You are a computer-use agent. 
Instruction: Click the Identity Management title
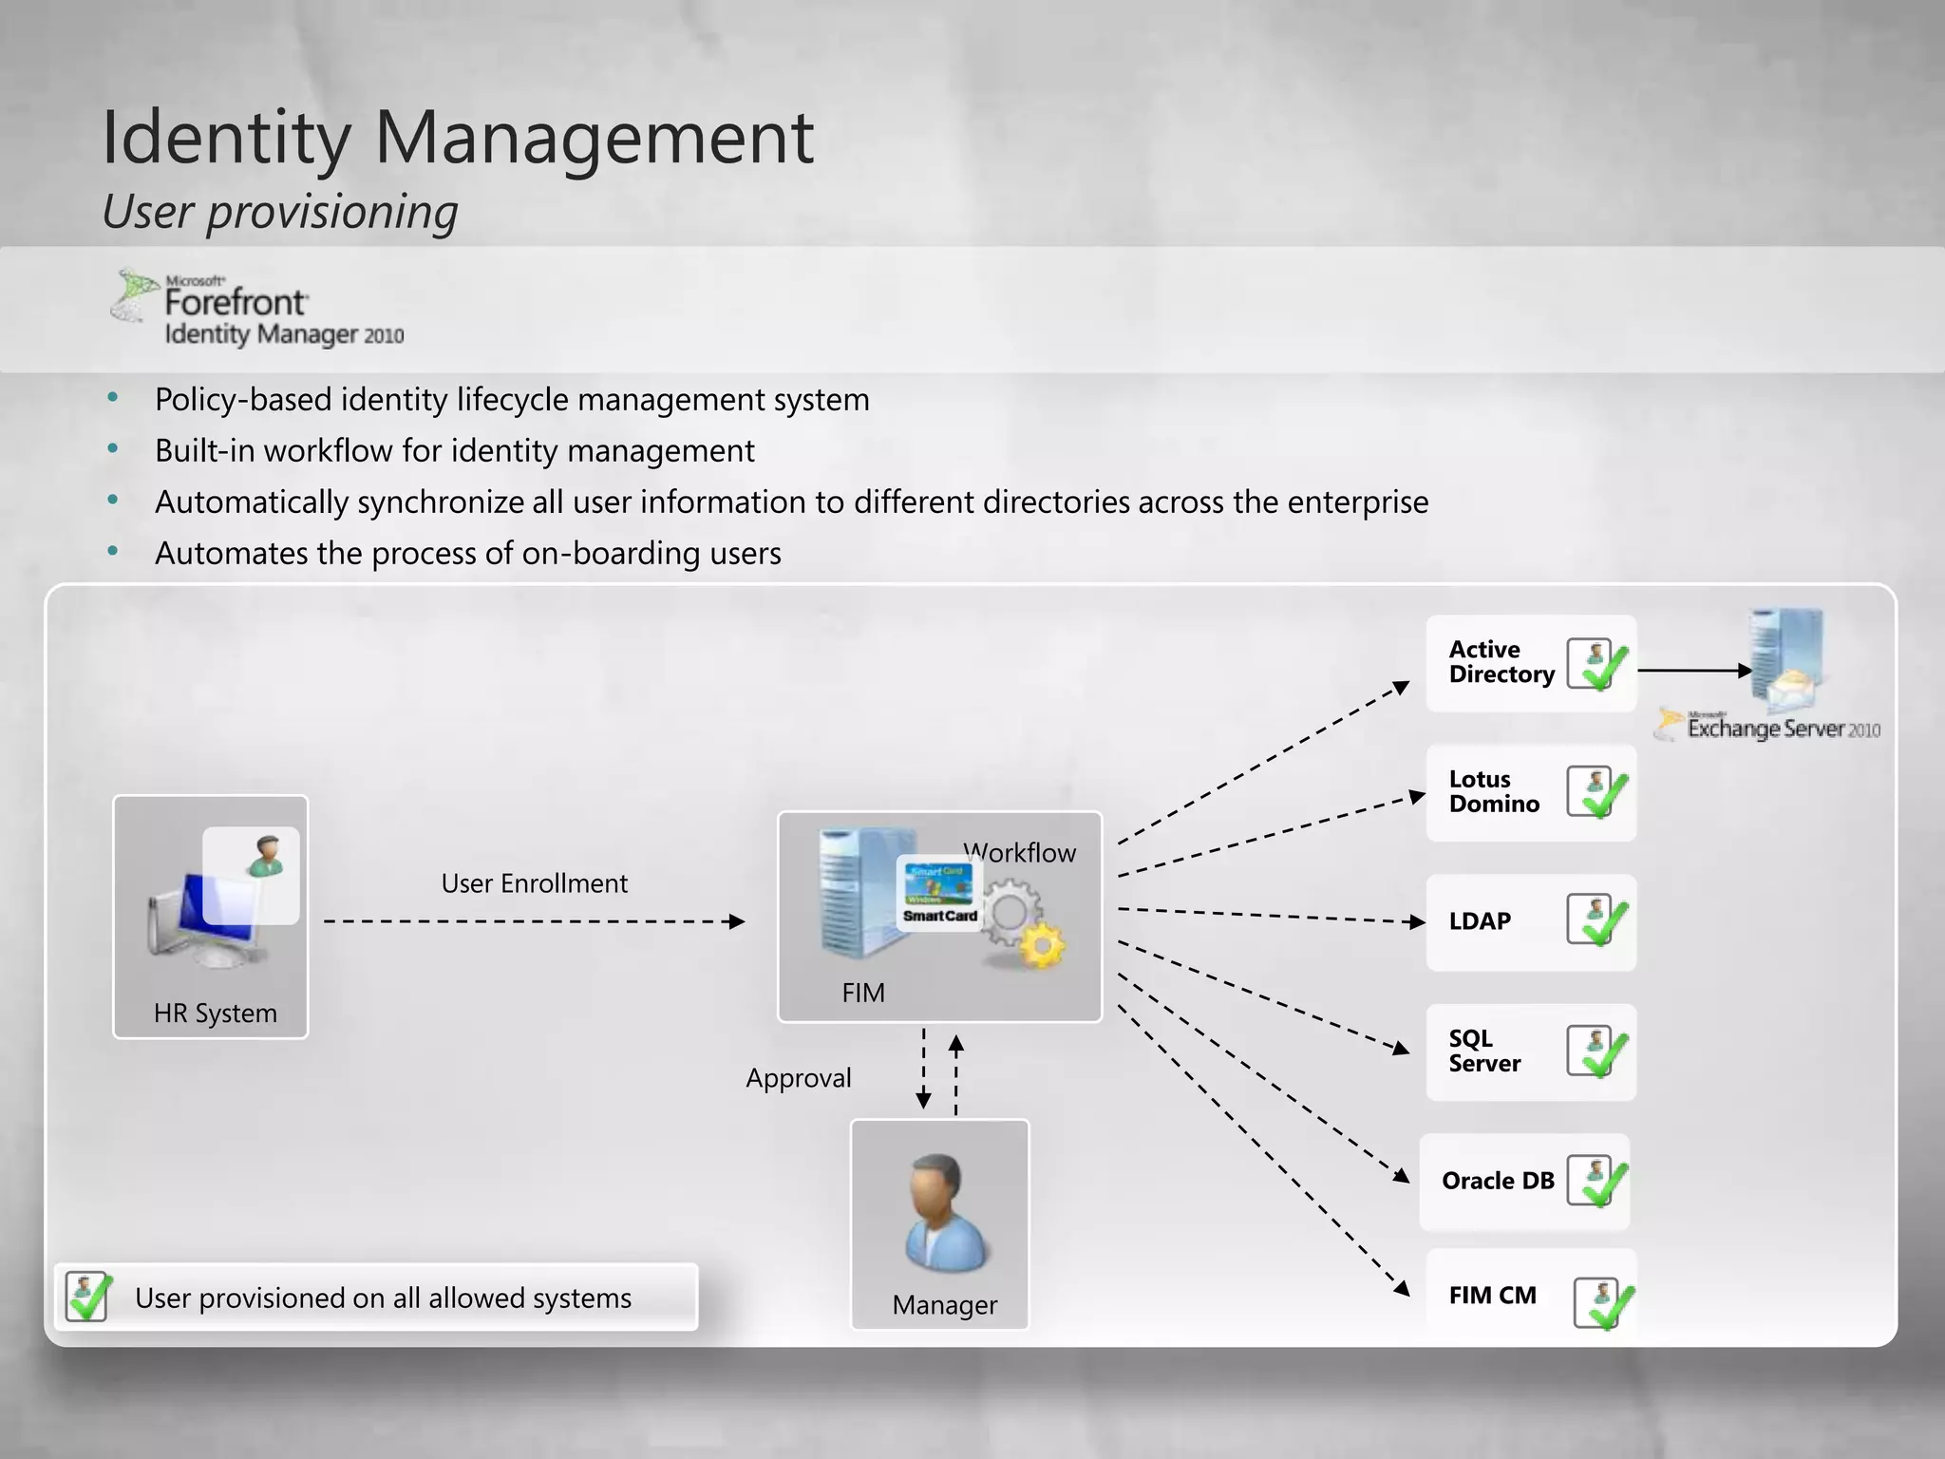point(458,138)
